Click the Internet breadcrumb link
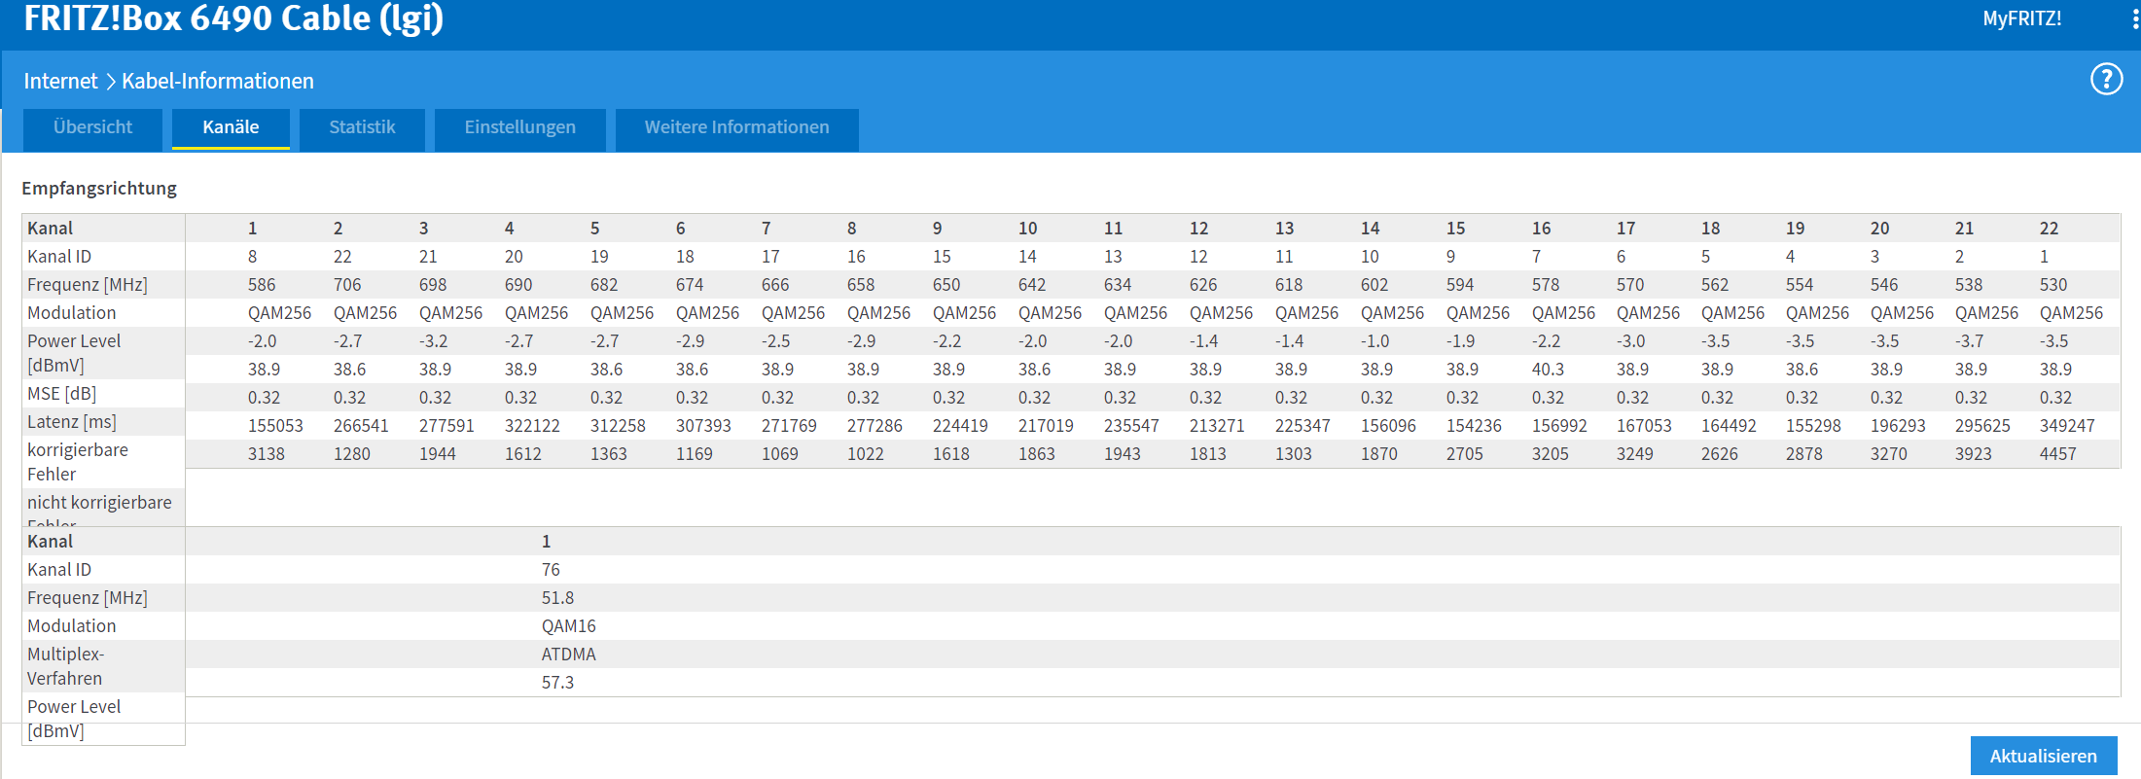 60,81
